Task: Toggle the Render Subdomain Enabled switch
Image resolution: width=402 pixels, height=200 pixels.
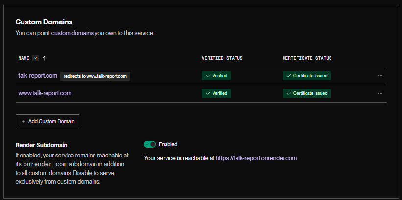Action: pos(150,144)
